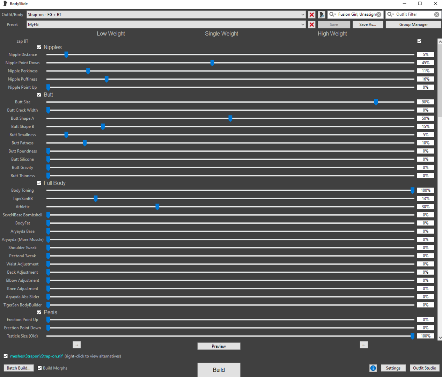Open Settings
Screen dimensions: 442x377
[x=393, y=368]
